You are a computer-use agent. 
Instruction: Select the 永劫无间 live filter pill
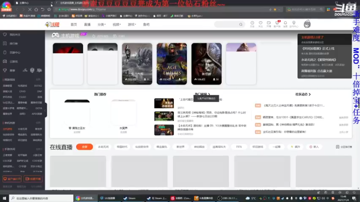(103, 147)
